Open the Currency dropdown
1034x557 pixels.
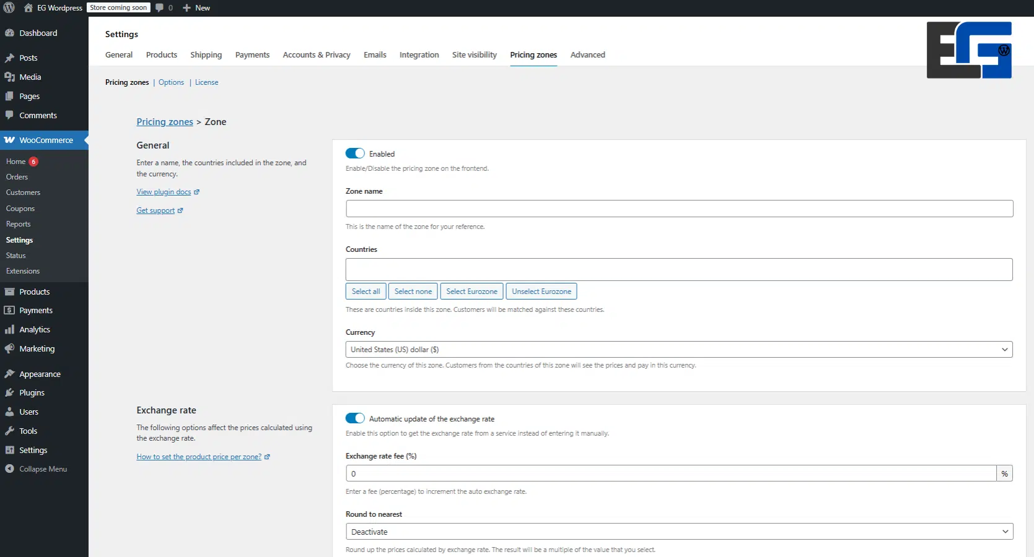[x=678, y=349]
